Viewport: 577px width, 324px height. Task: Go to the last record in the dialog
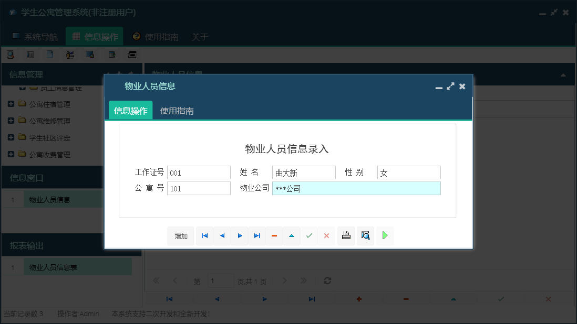point(256,235)
